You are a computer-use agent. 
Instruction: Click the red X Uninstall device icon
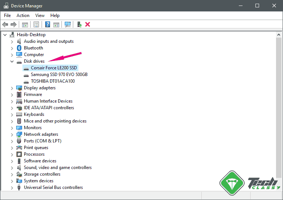pos(88,24)
